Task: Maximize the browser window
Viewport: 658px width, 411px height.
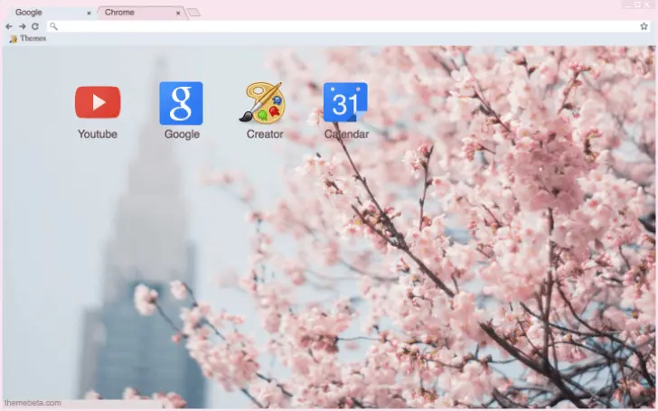Action: point(635,5)
